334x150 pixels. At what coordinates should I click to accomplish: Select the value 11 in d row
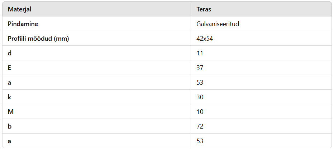(x=200, y=53)
